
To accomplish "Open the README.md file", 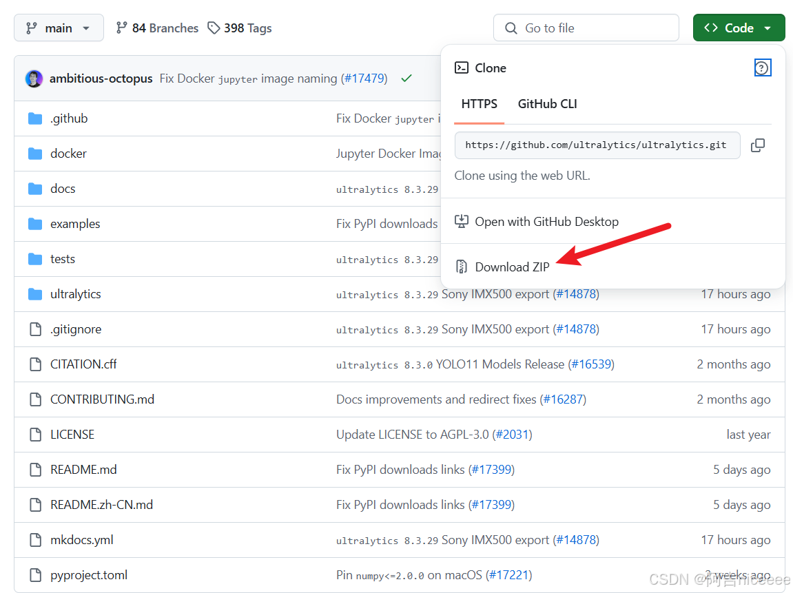I will pos(83,470).
